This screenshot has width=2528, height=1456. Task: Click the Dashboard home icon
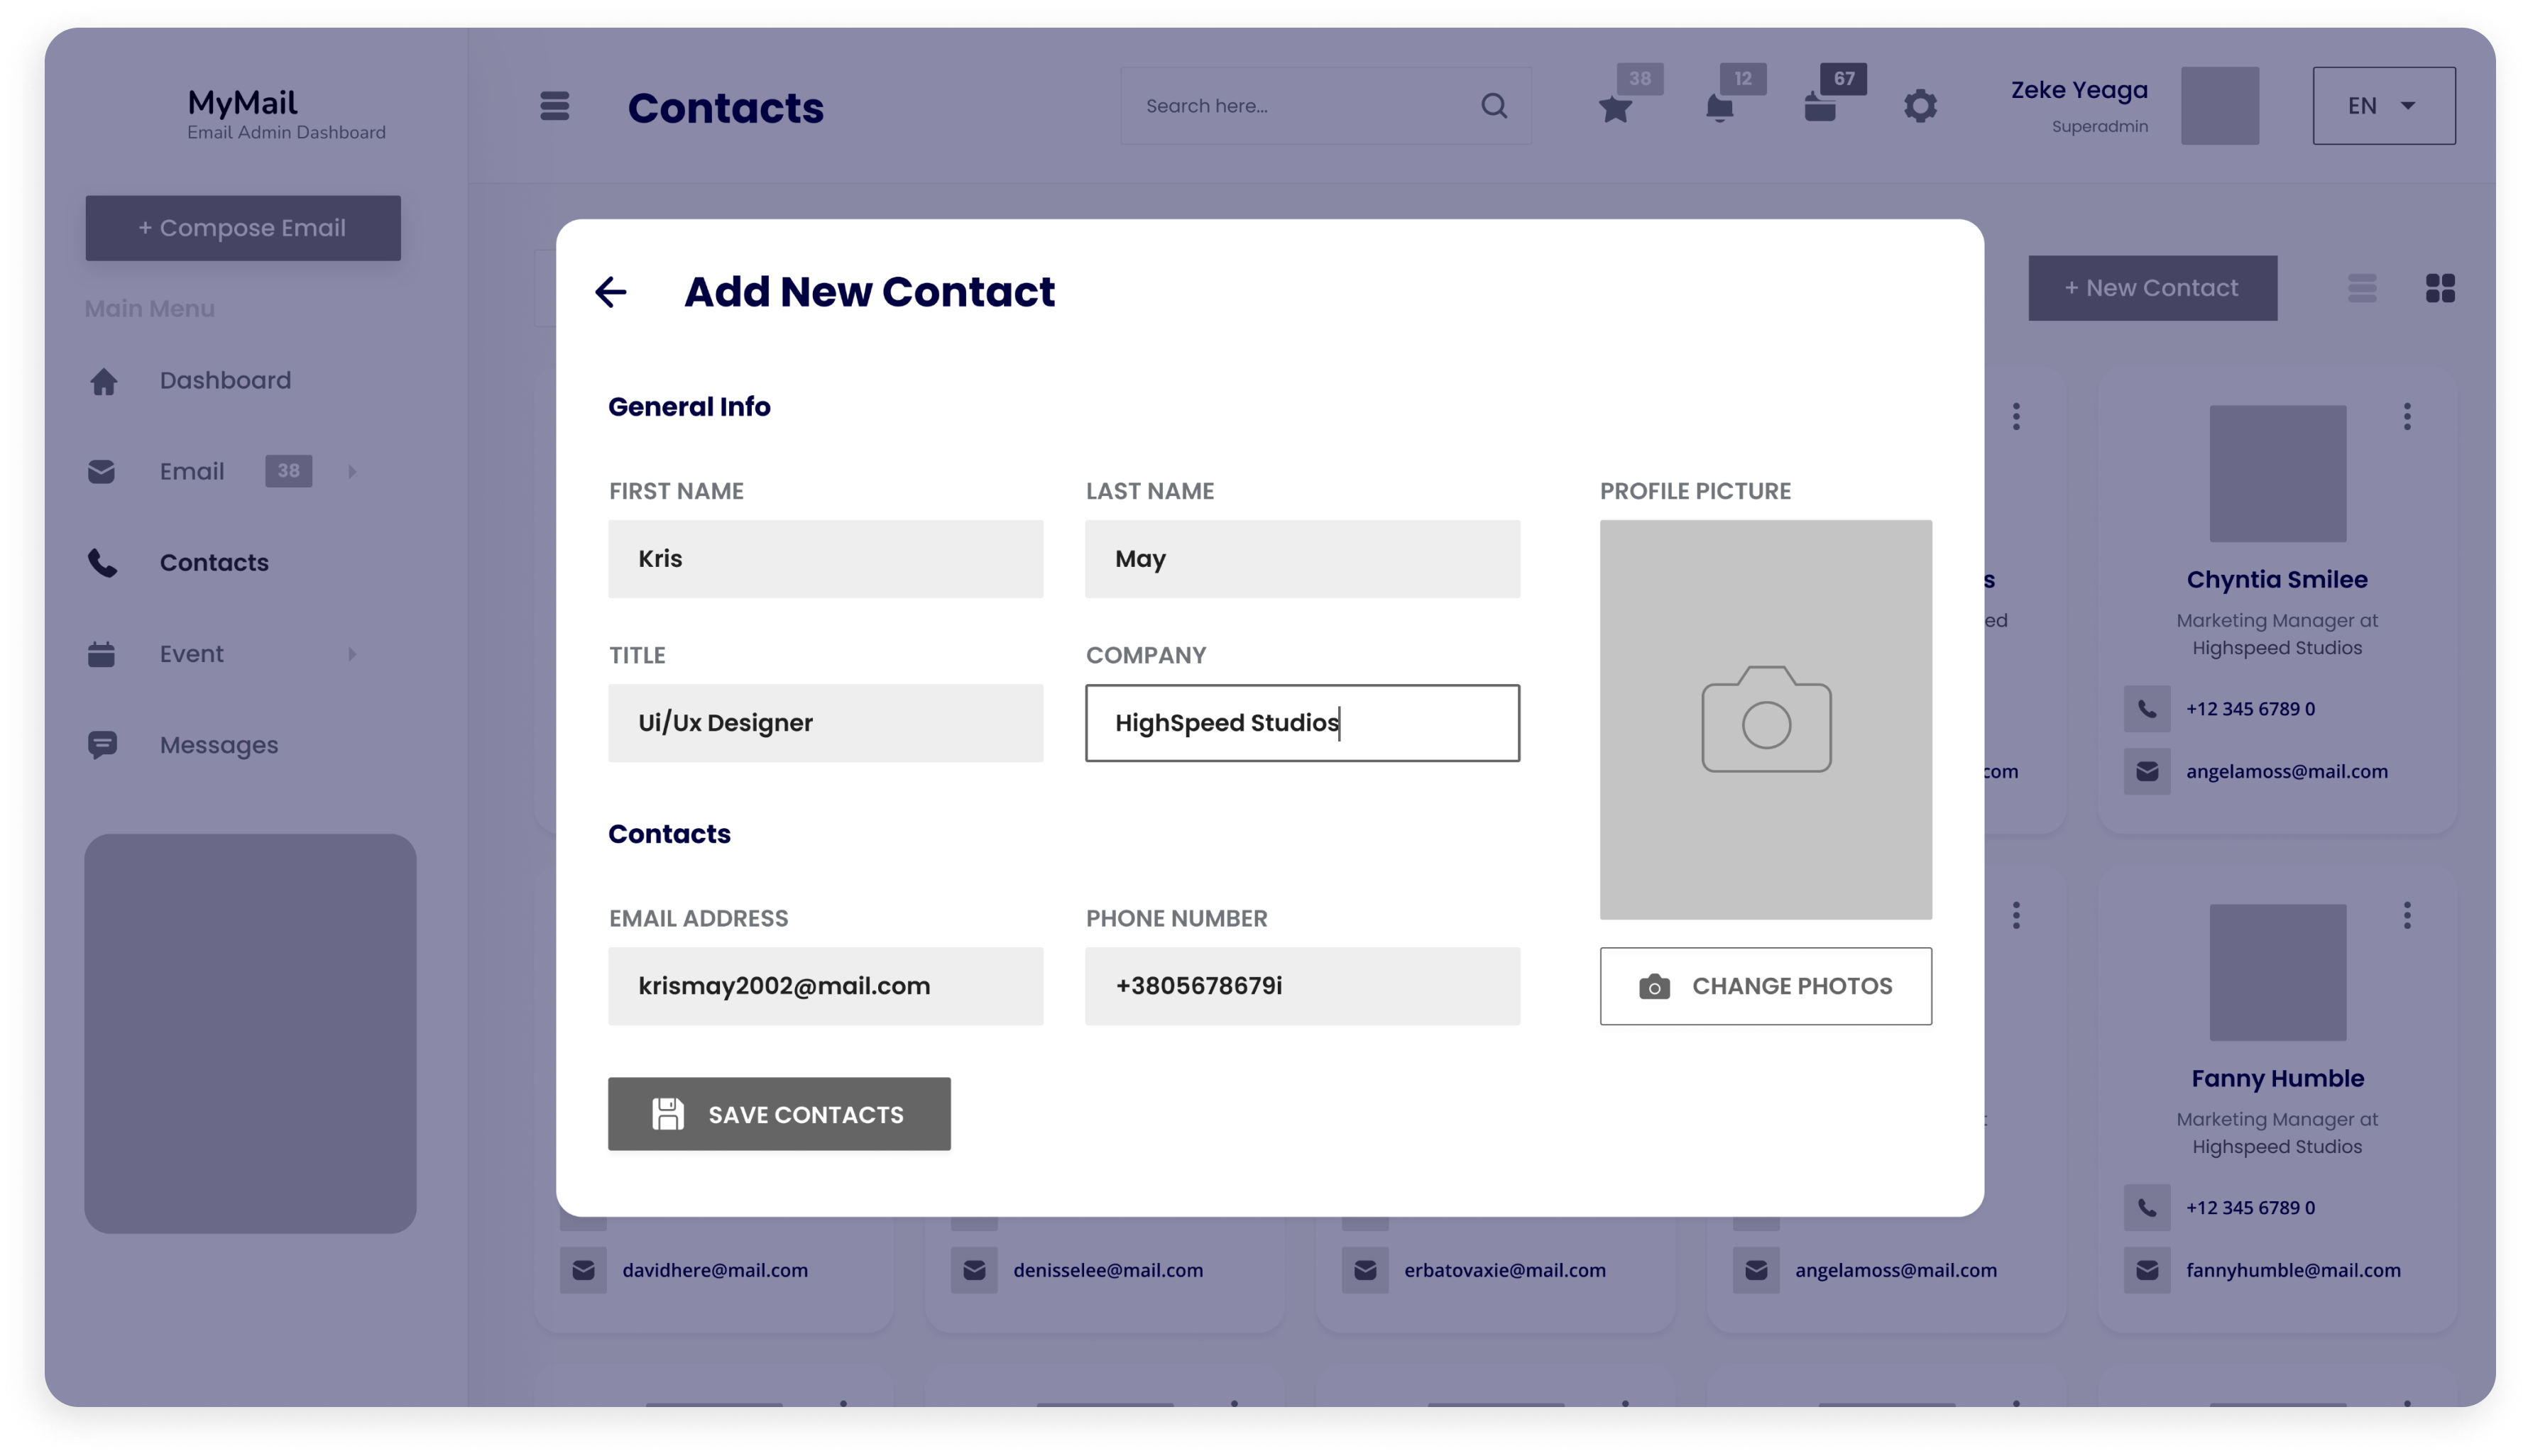[103, 382]
